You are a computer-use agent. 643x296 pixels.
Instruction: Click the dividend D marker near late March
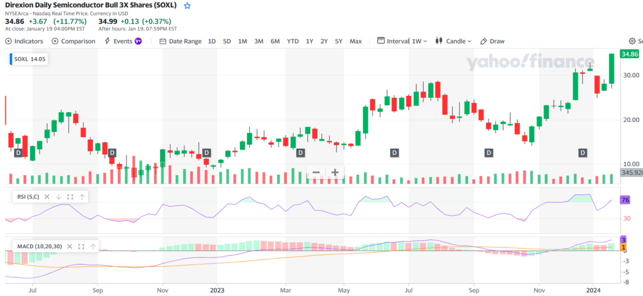pyautogui.click(x=301, y=153)
